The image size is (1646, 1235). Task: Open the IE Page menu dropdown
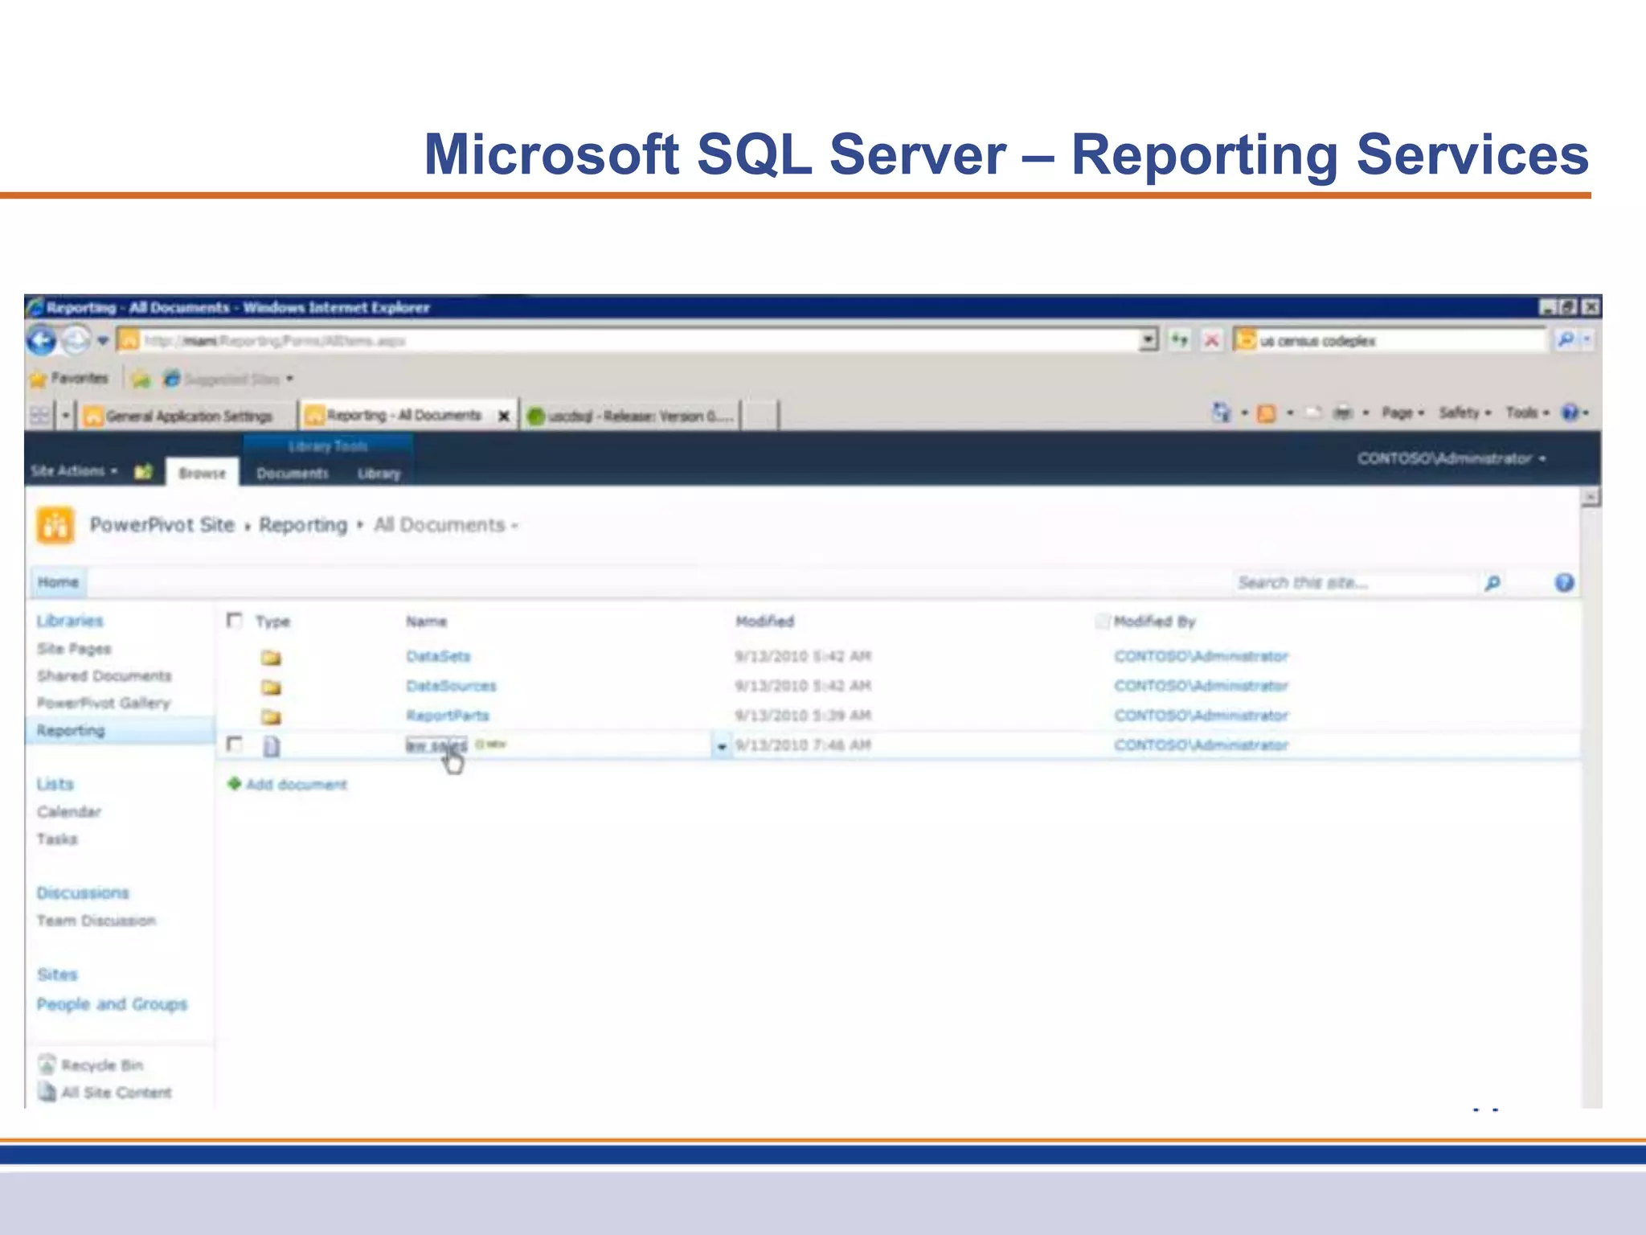(1402, 412)
